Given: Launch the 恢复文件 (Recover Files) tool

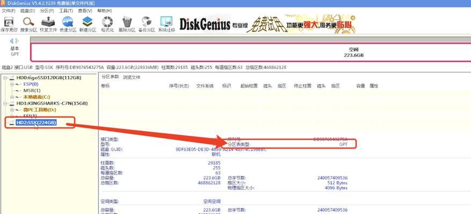Looking at the screenshot, I should point(48,25).
